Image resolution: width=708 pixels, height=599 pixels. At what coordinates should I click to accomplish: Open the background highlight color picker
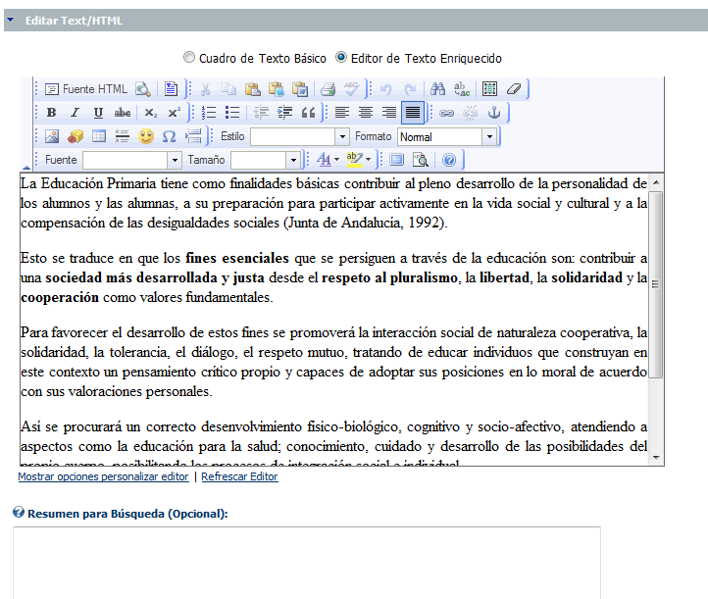(x=359, y=160)
